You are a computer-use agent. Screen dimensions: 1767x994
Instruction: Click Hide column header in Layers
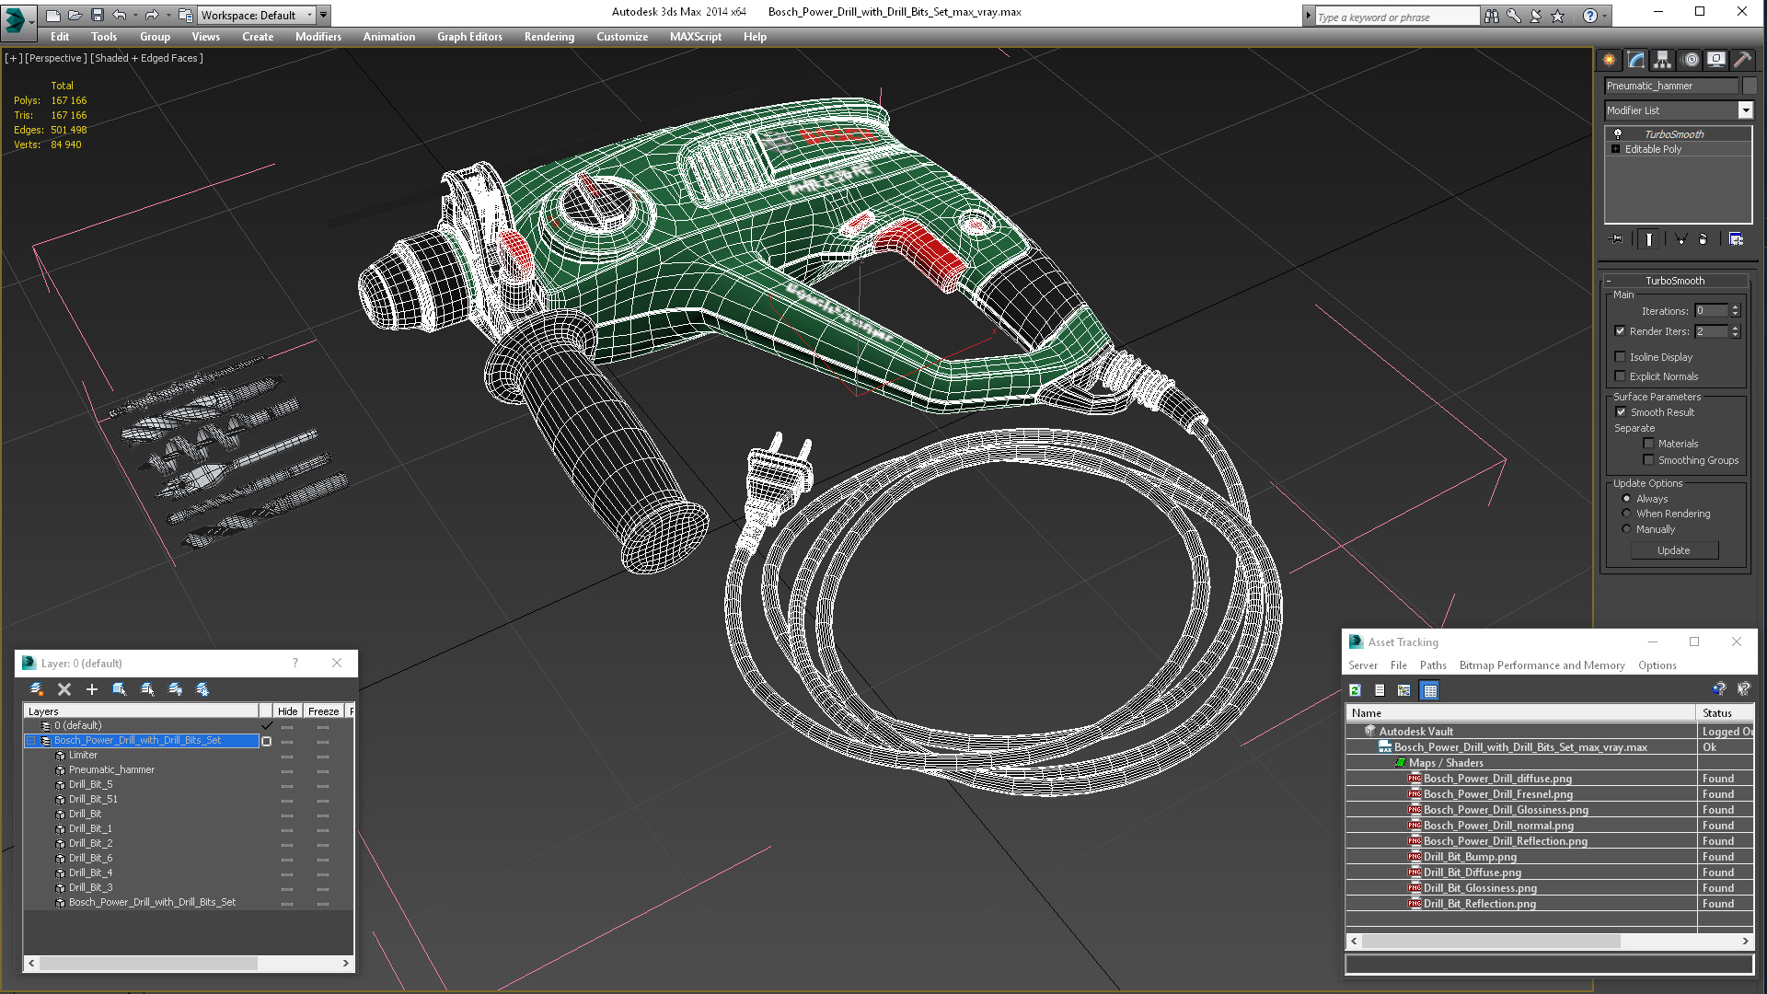287,711
